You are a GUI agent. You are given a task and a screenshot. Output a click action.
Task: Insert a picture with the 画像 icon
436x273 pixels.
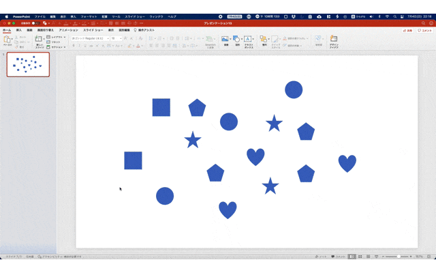[225, 39]
